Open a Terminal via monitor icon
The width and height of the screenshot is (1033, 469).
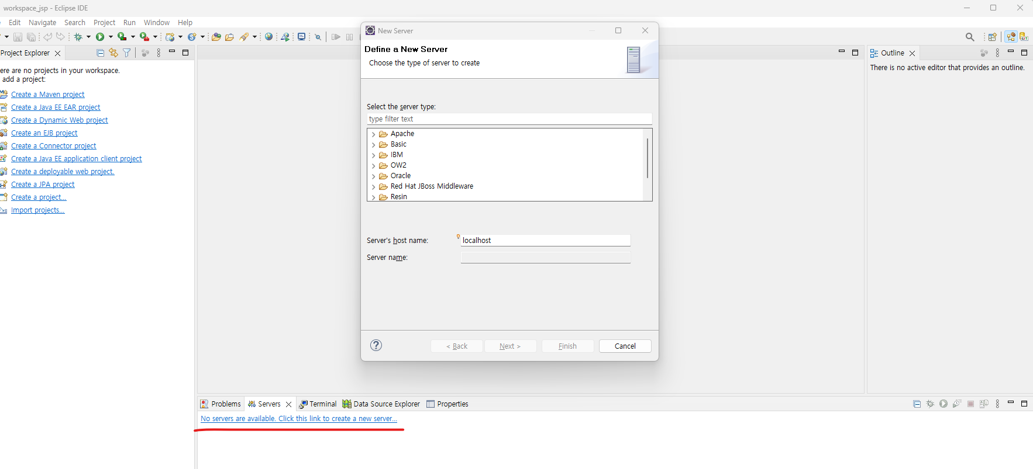[x=302, y=37]
